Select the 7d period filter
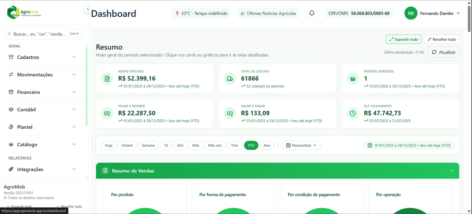 click(x=166, y=145)
